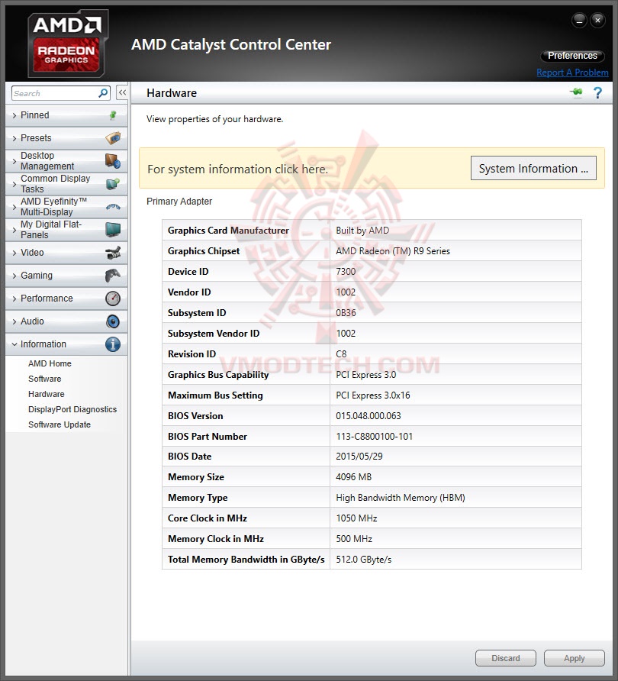Click the Graphics Chipset R9 Series value
The image size is (618, 681).
393,251
